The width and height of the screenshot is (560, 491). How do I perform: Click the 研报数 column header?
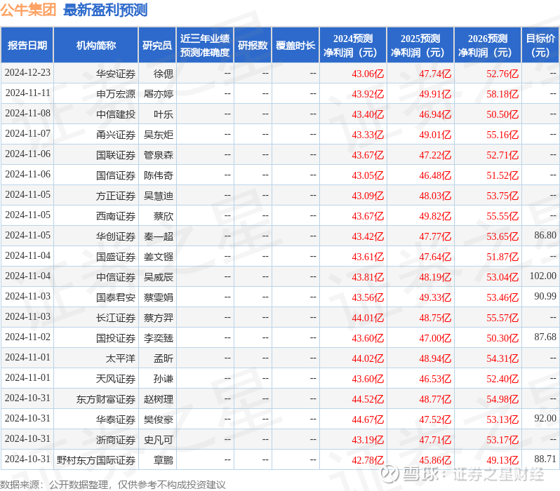253,45
